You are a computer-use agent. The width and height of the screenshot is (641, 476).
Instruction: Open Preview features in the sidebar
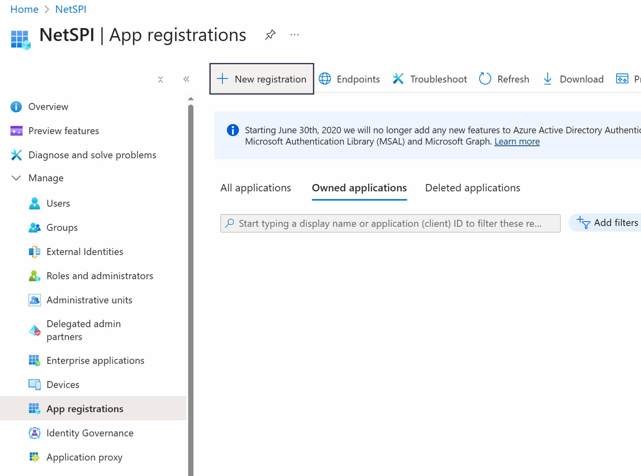64,131
